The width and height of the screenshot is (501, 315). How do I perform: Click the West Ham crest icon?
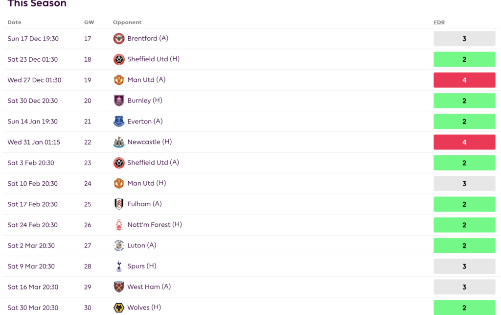coord(119,287)
